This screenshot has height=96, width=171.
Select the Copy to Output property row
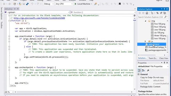(153, 78)
